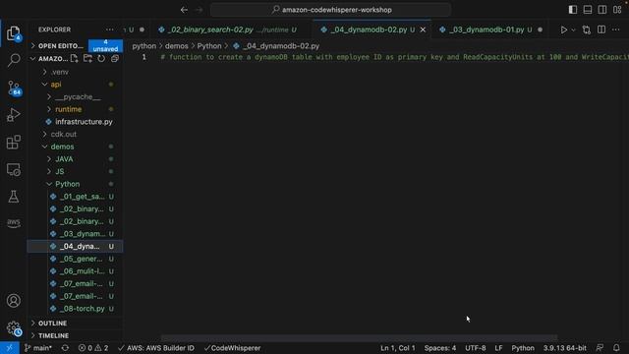Viewport: 629px width, 354px height.
Task: Open the Accounts icon
Action: pos(13,300)
